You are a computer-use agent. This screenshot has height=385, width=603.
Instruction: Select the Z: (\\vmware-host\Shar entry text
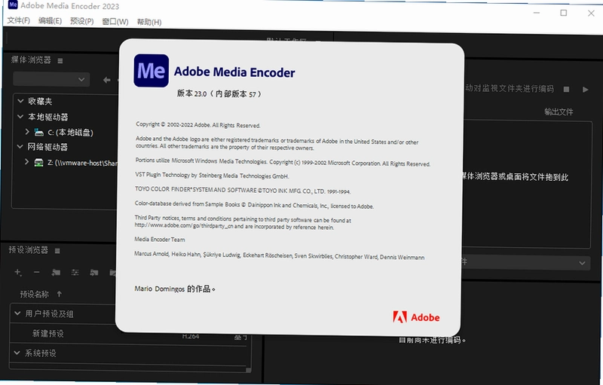[82, 163]
